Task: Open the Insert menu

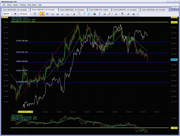Action: pyautogui.click(x=15, y=5)
